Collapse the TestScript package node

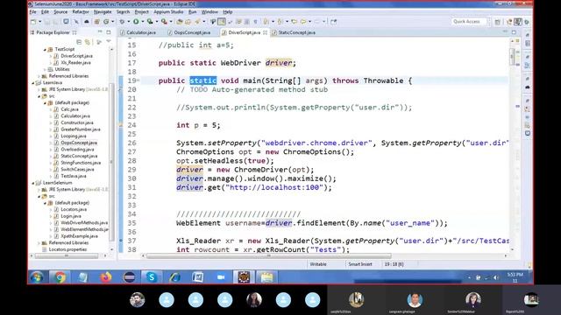coord(45,50)
